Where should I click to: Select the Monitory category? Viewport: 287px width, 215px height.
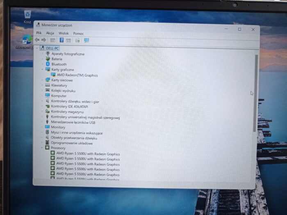coord(58,127)
